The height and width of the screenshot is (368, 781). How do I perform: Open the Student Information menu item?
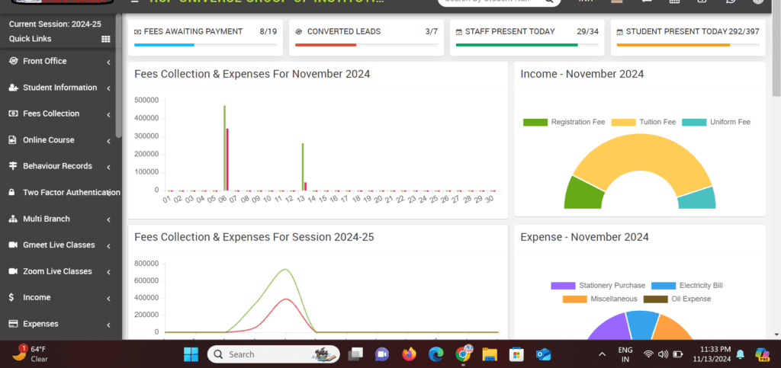click(x=59, y=88)
